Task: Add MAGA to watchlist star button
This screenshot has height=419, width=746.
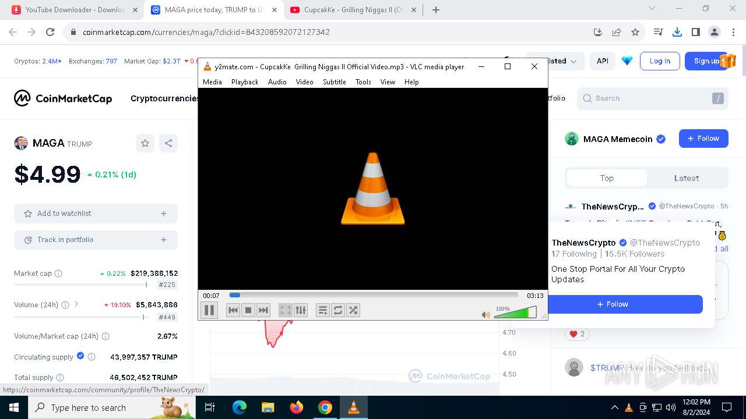Action: (145, 143)
